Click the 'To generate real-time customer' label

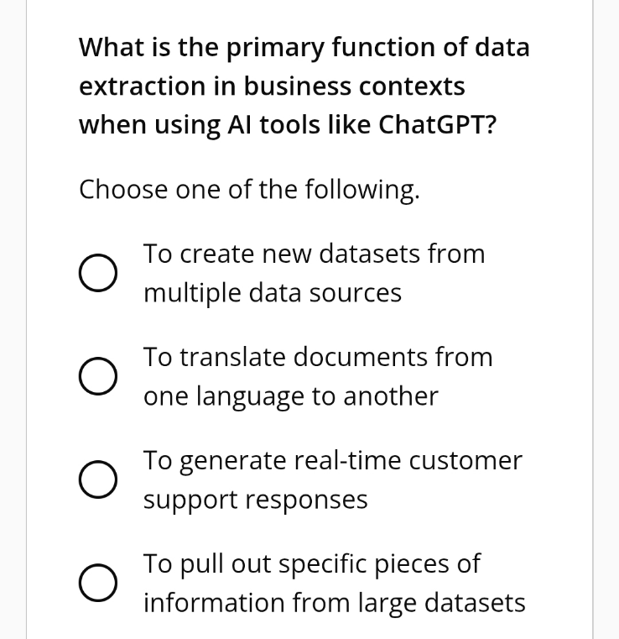tap(332, 460)
